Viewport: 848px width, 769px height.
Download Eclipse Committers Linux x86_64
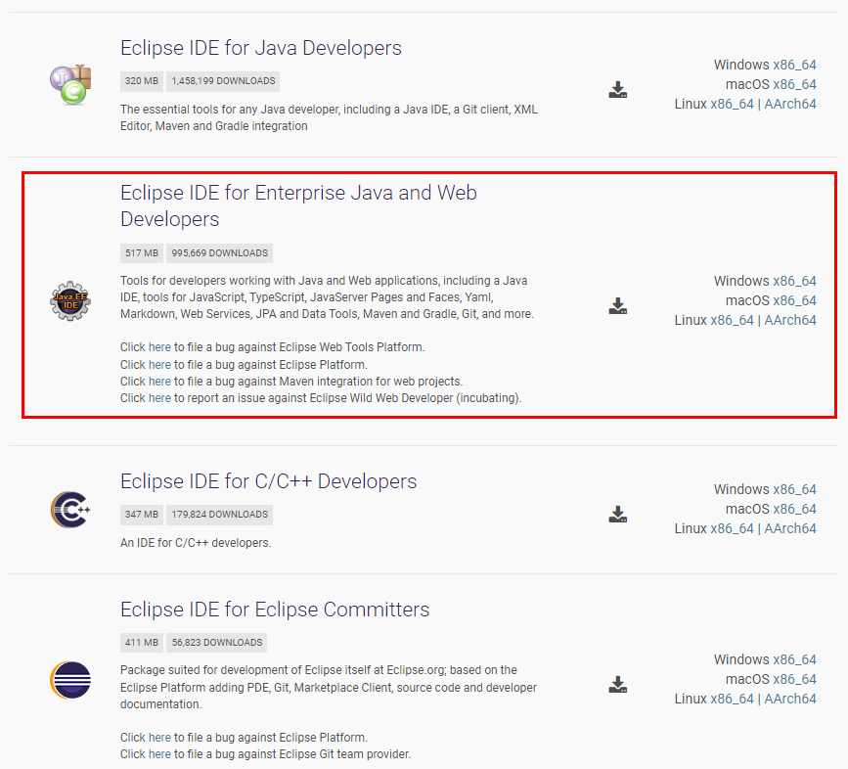732,699
